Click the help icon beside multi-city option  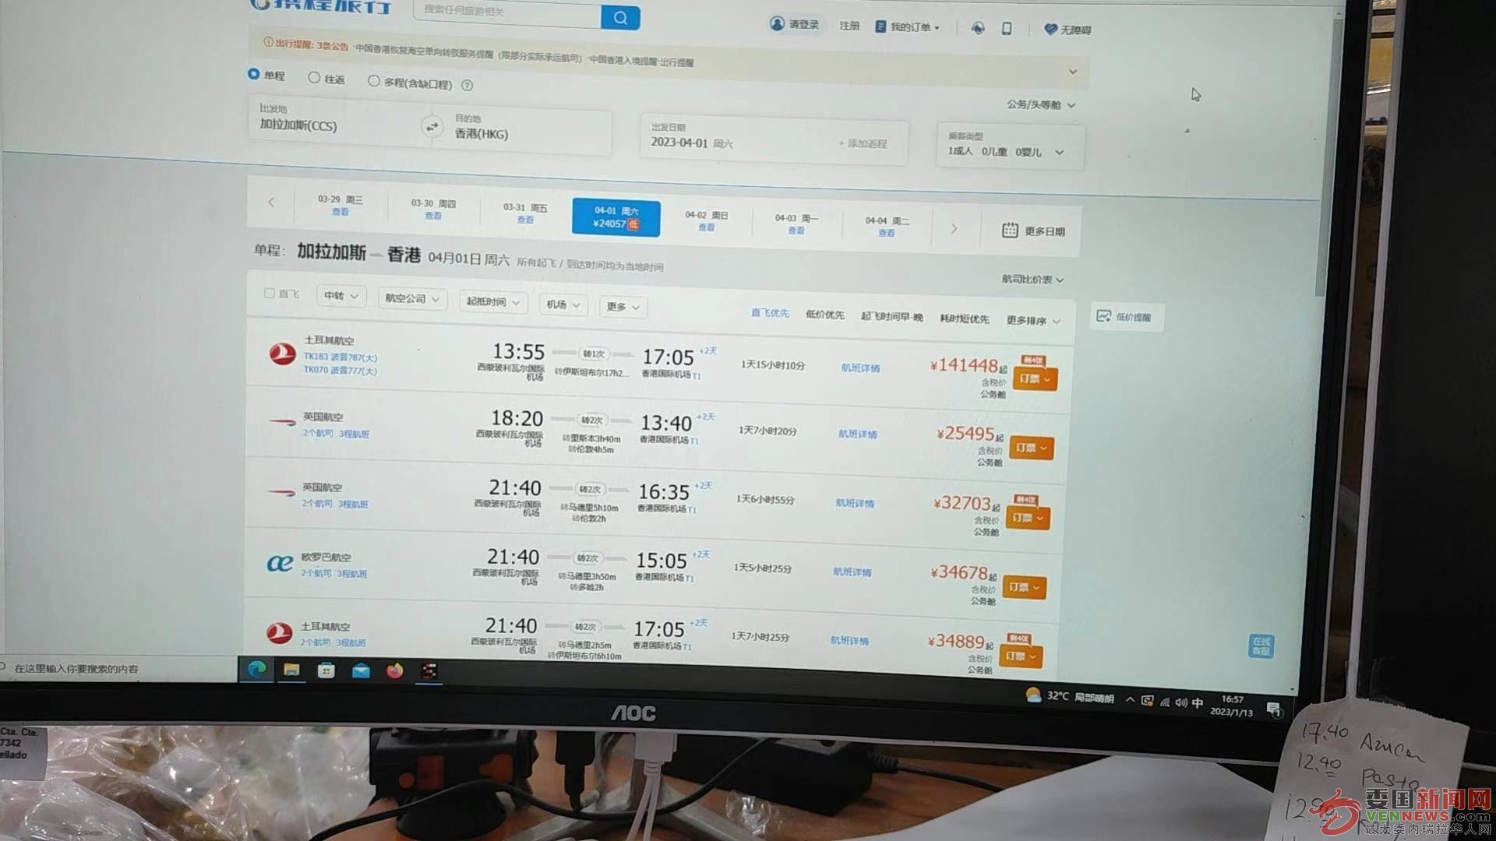[x=467, y=85]
